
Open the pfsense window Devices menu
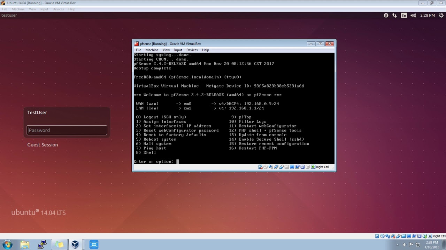192,50
